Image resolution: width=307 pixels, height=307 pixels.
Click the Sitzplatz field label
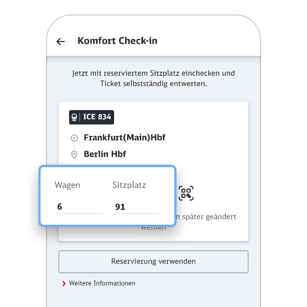coord(129,185)
